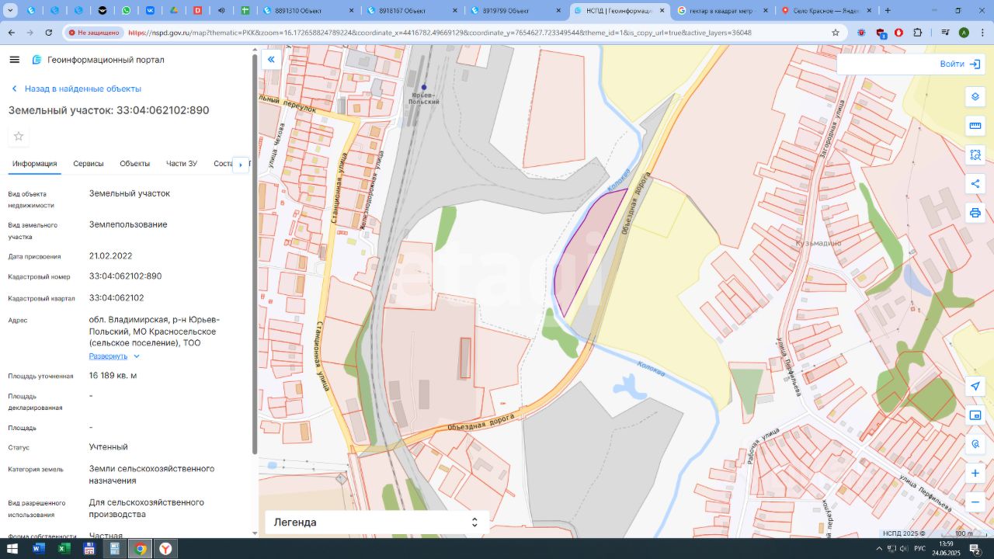Switch to the гектар в квадрат метр tab
Screen dimensions: 994x559
pyautogui.click(x=723, y=11)
